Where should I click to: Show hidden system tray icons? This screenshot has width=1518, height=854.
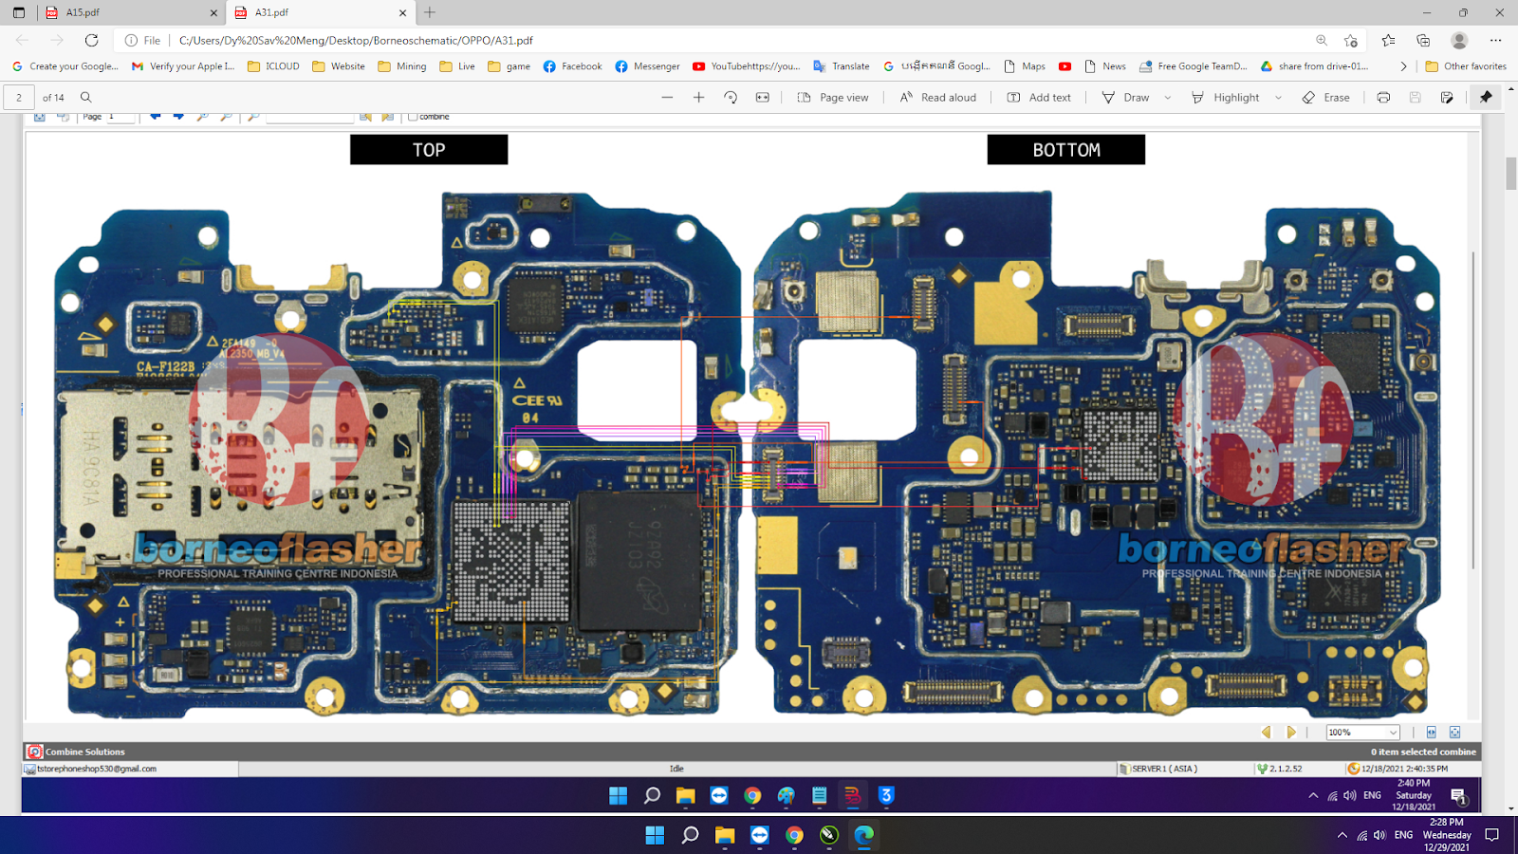click(1342, 835)
